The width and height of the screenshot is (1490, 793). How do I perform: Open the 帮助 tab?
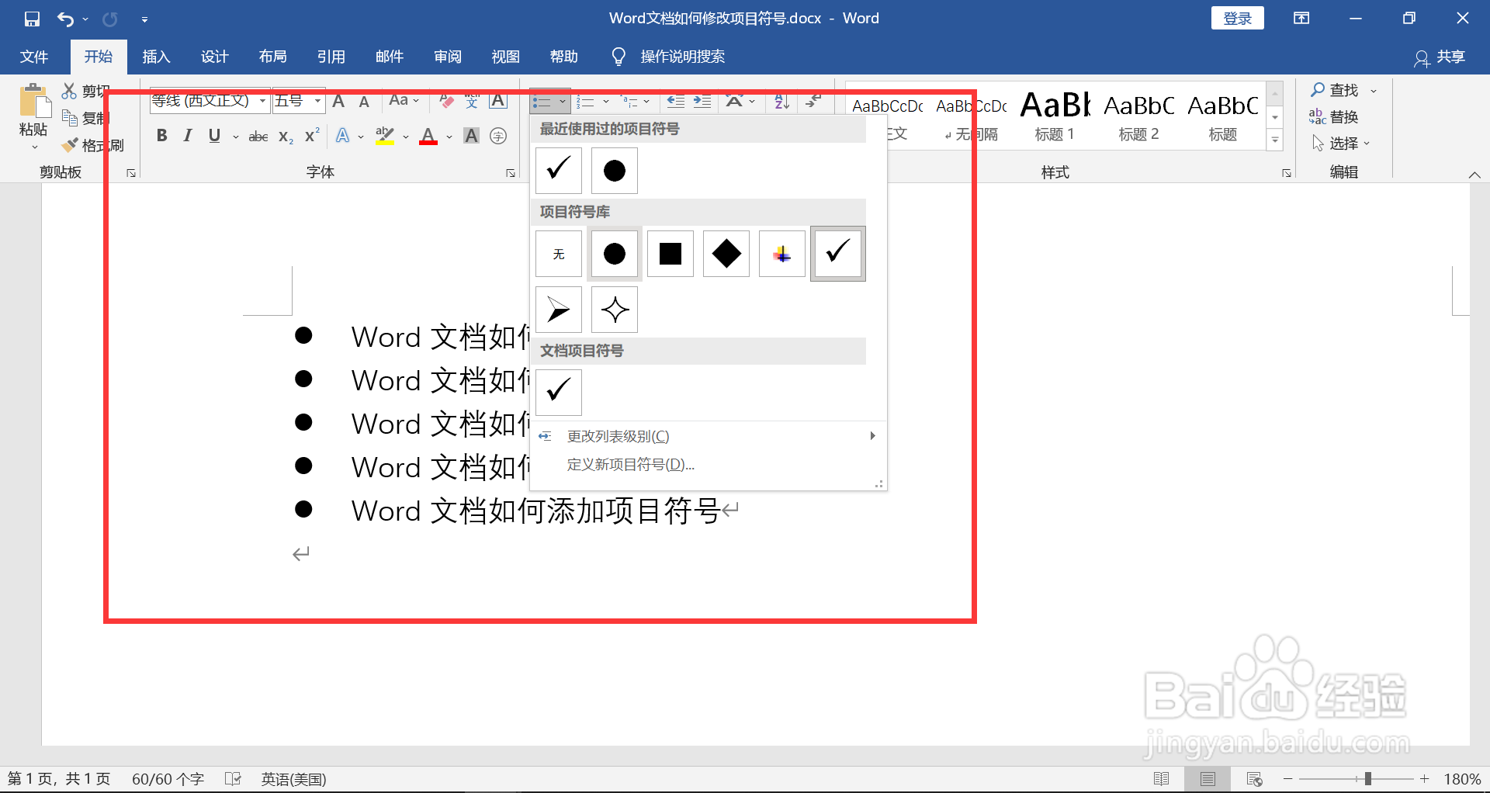point(563,57)
